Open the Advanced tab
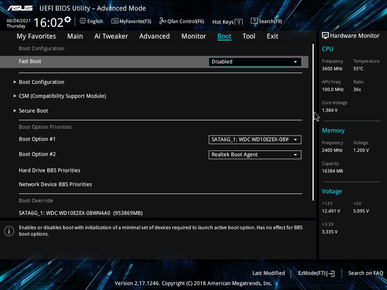 [x=155, y=36]
